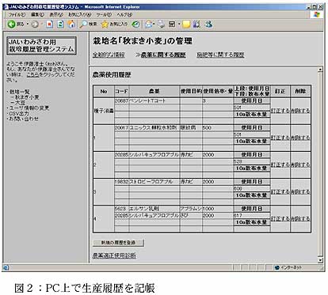Go to the Home page icon
Screen dimensions: 328x295
71,25
